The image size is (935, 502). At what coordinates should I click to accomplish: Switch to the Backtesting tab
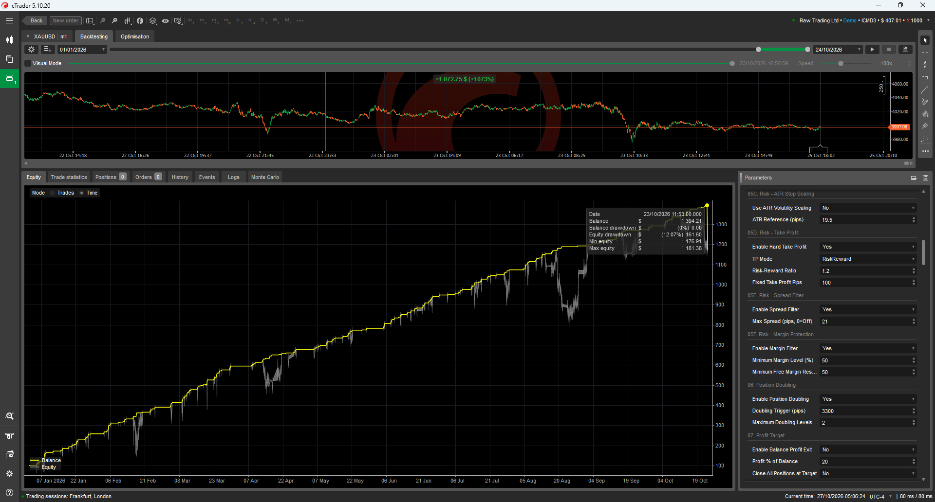pos(94,36)
